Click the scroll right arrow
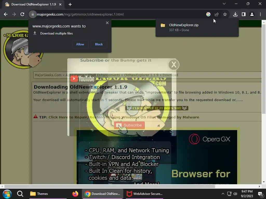Screen dimensions: 266x199 click(x=260, y=186)
